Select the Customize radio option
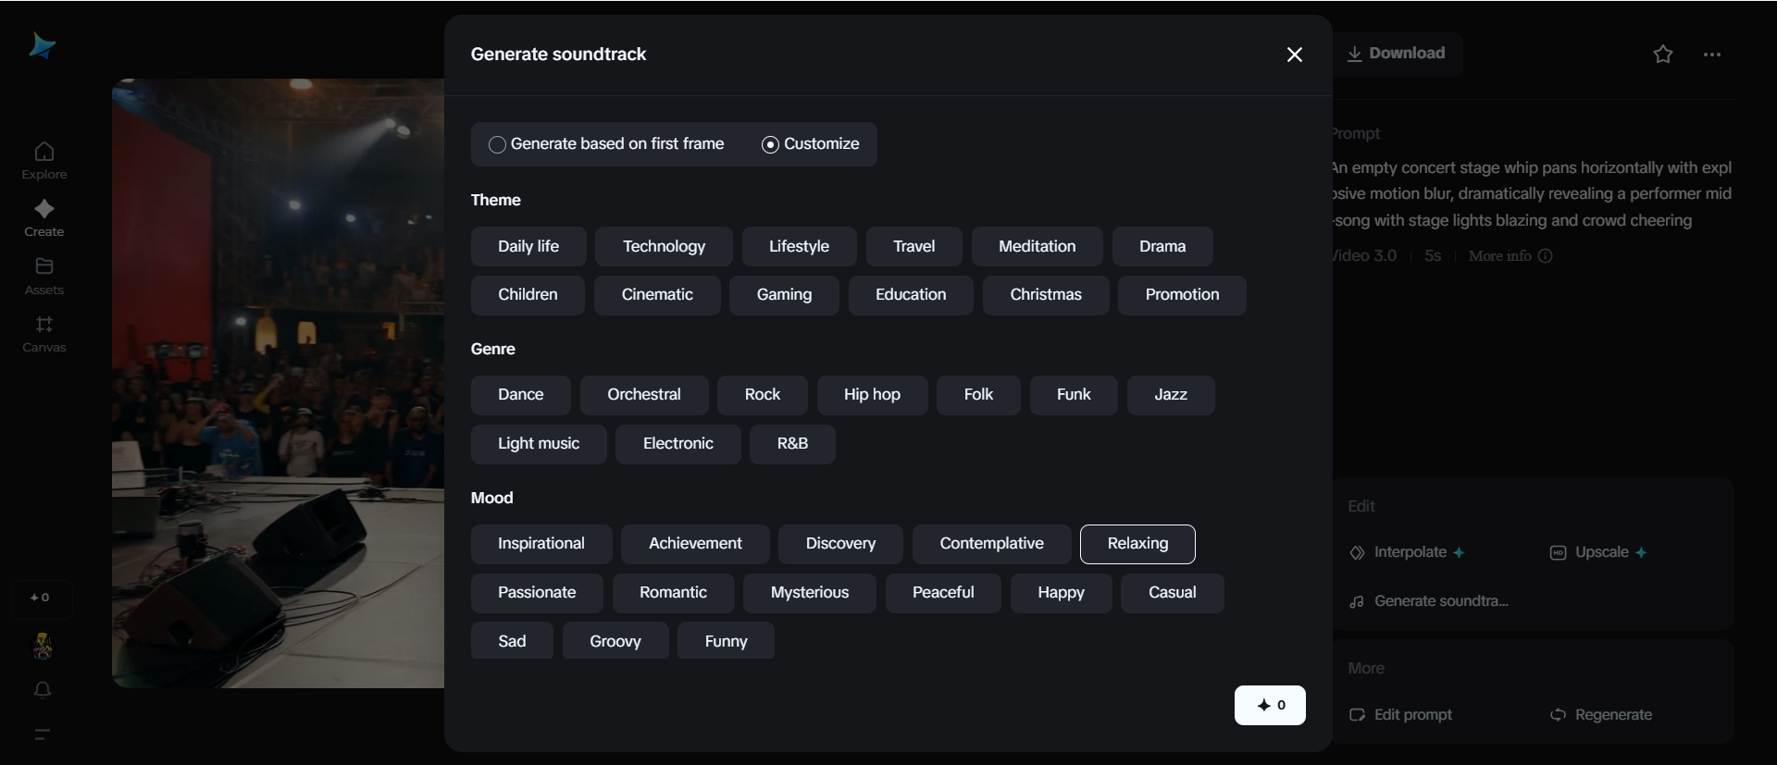The image size is (1777, 765). point(770,144)
